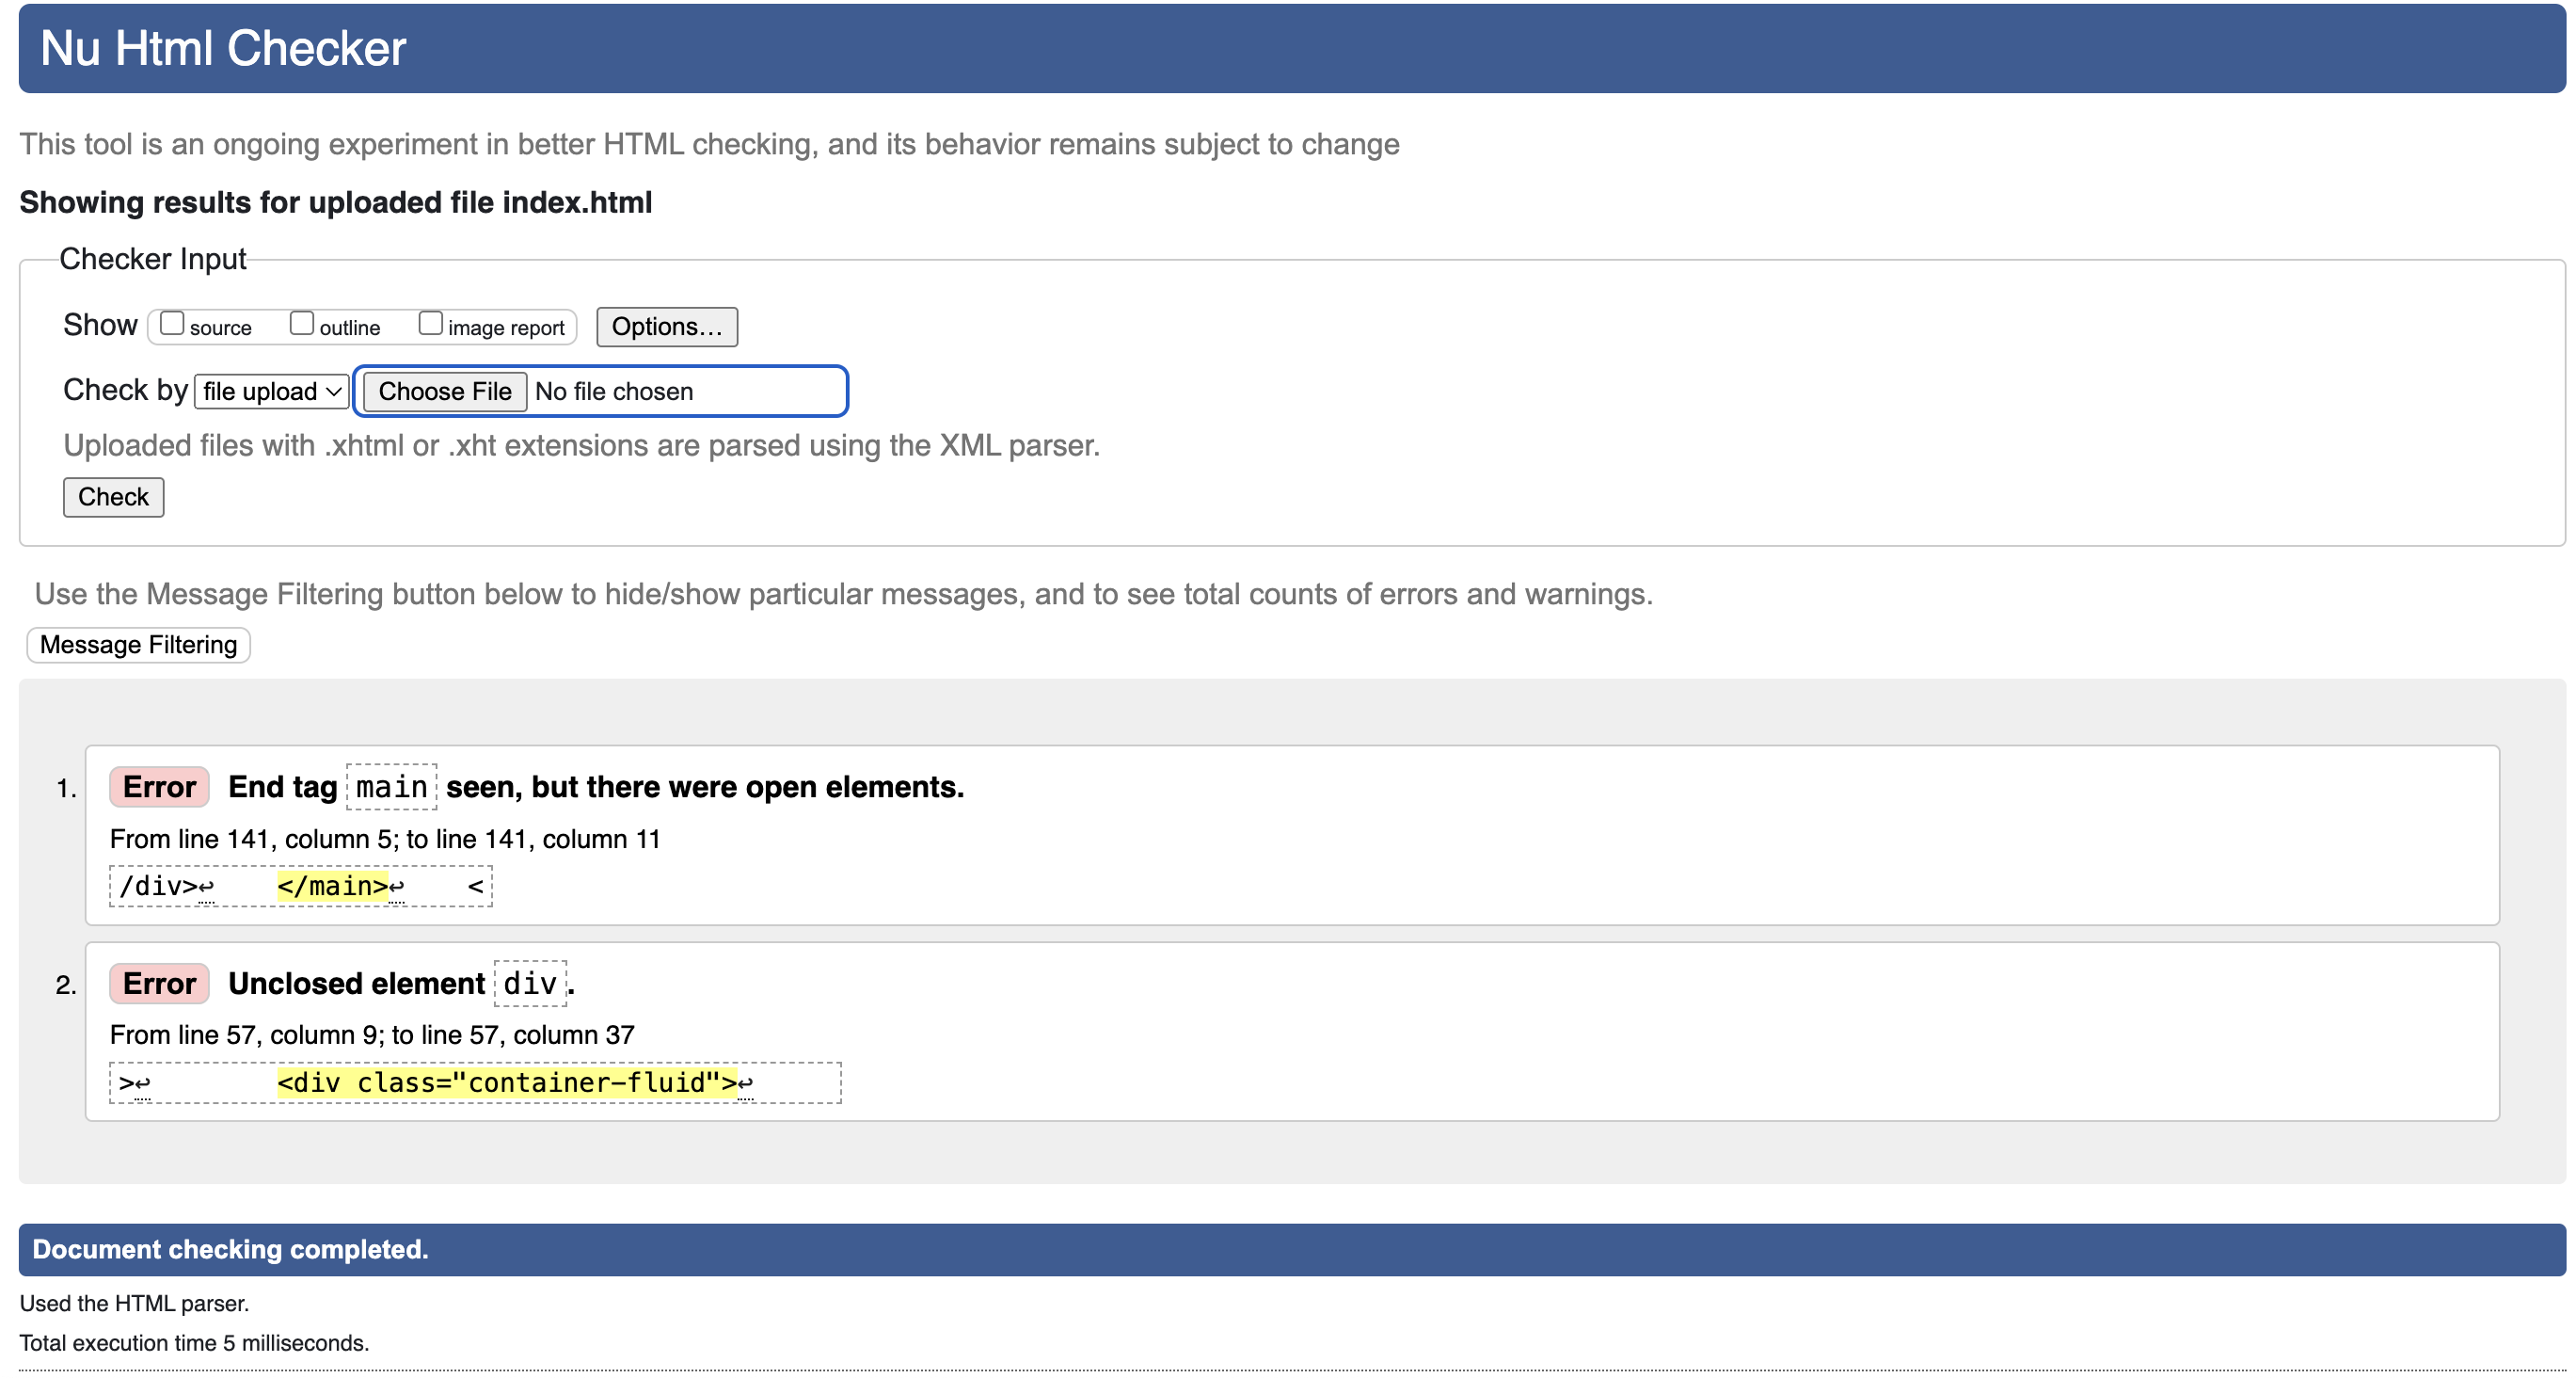Select the Choose File input dropdown
Image resolution: width=2576 pixels, height=1378 pixels.
click(445, 391)
